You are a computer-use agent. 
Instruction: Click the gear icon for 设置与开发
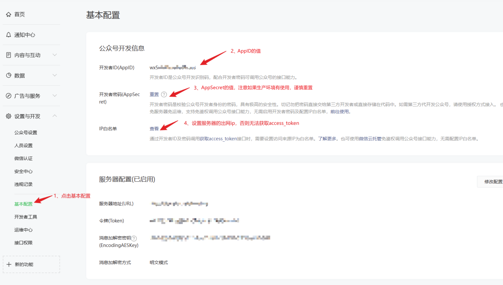coord(9,116)
